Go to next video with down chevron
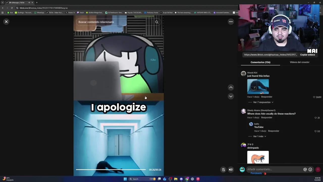 click(231, 96)
